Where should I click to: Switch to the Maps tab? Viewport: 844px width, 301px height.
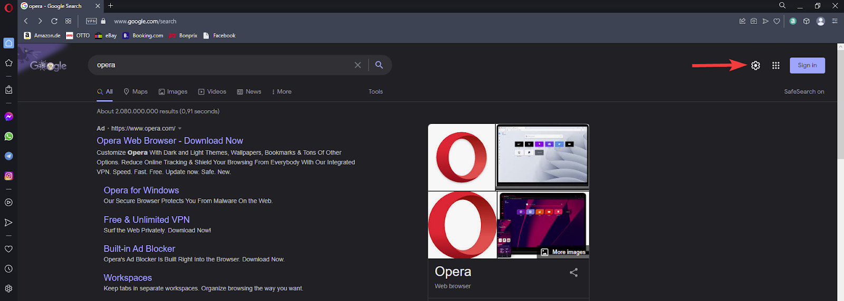pyautogui.click(x=136, y=92)
